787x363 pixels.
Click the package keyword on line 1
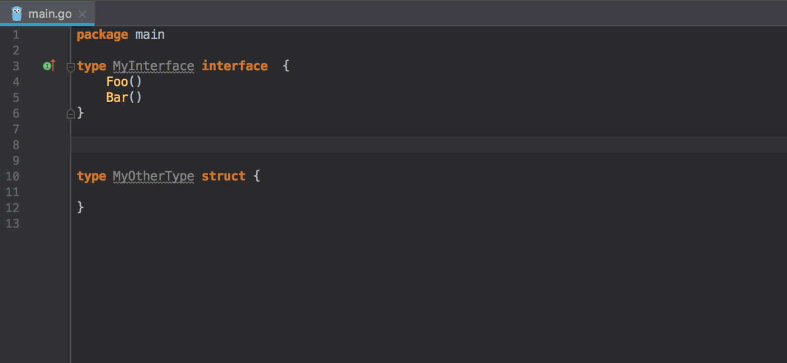pos(102,35)
